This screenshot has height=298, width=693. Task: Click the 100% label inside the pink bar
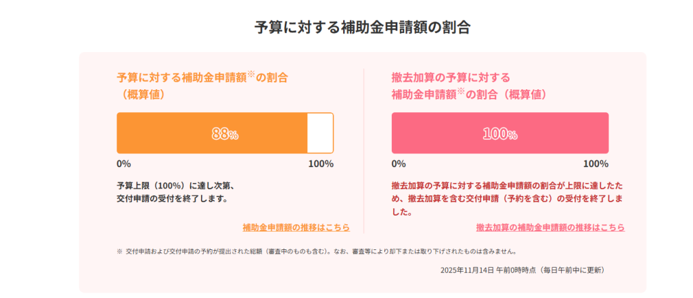point(499,134)
